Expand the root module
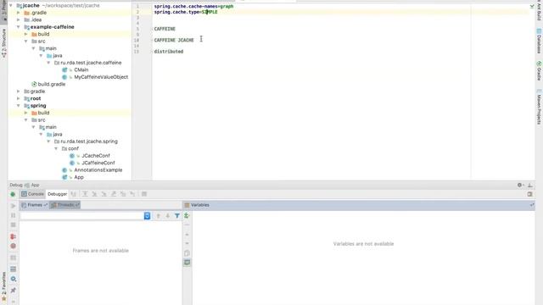The image size is (543, 305). click(19, 98)
